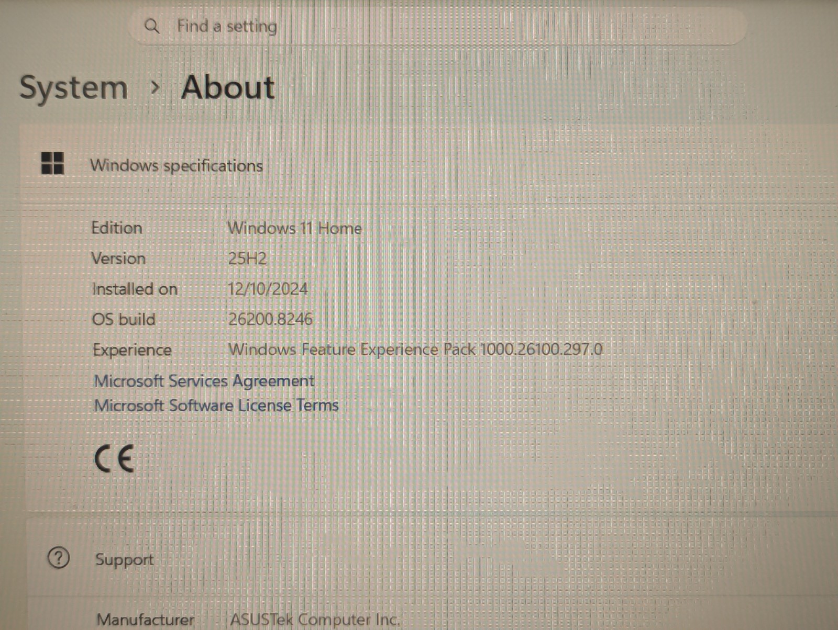Select the 26200.8246 build number
The height and width of the screenshot is (630, 838).
[x=270, y=319]
